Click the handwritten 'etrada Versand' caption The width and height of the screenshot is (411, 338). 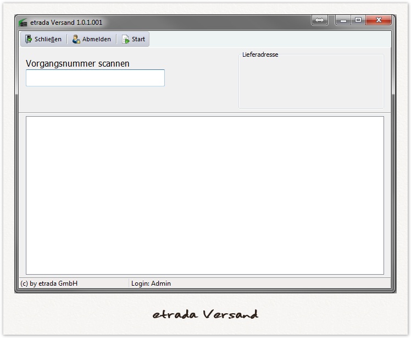pyautogui.click(x=205, y=314)
